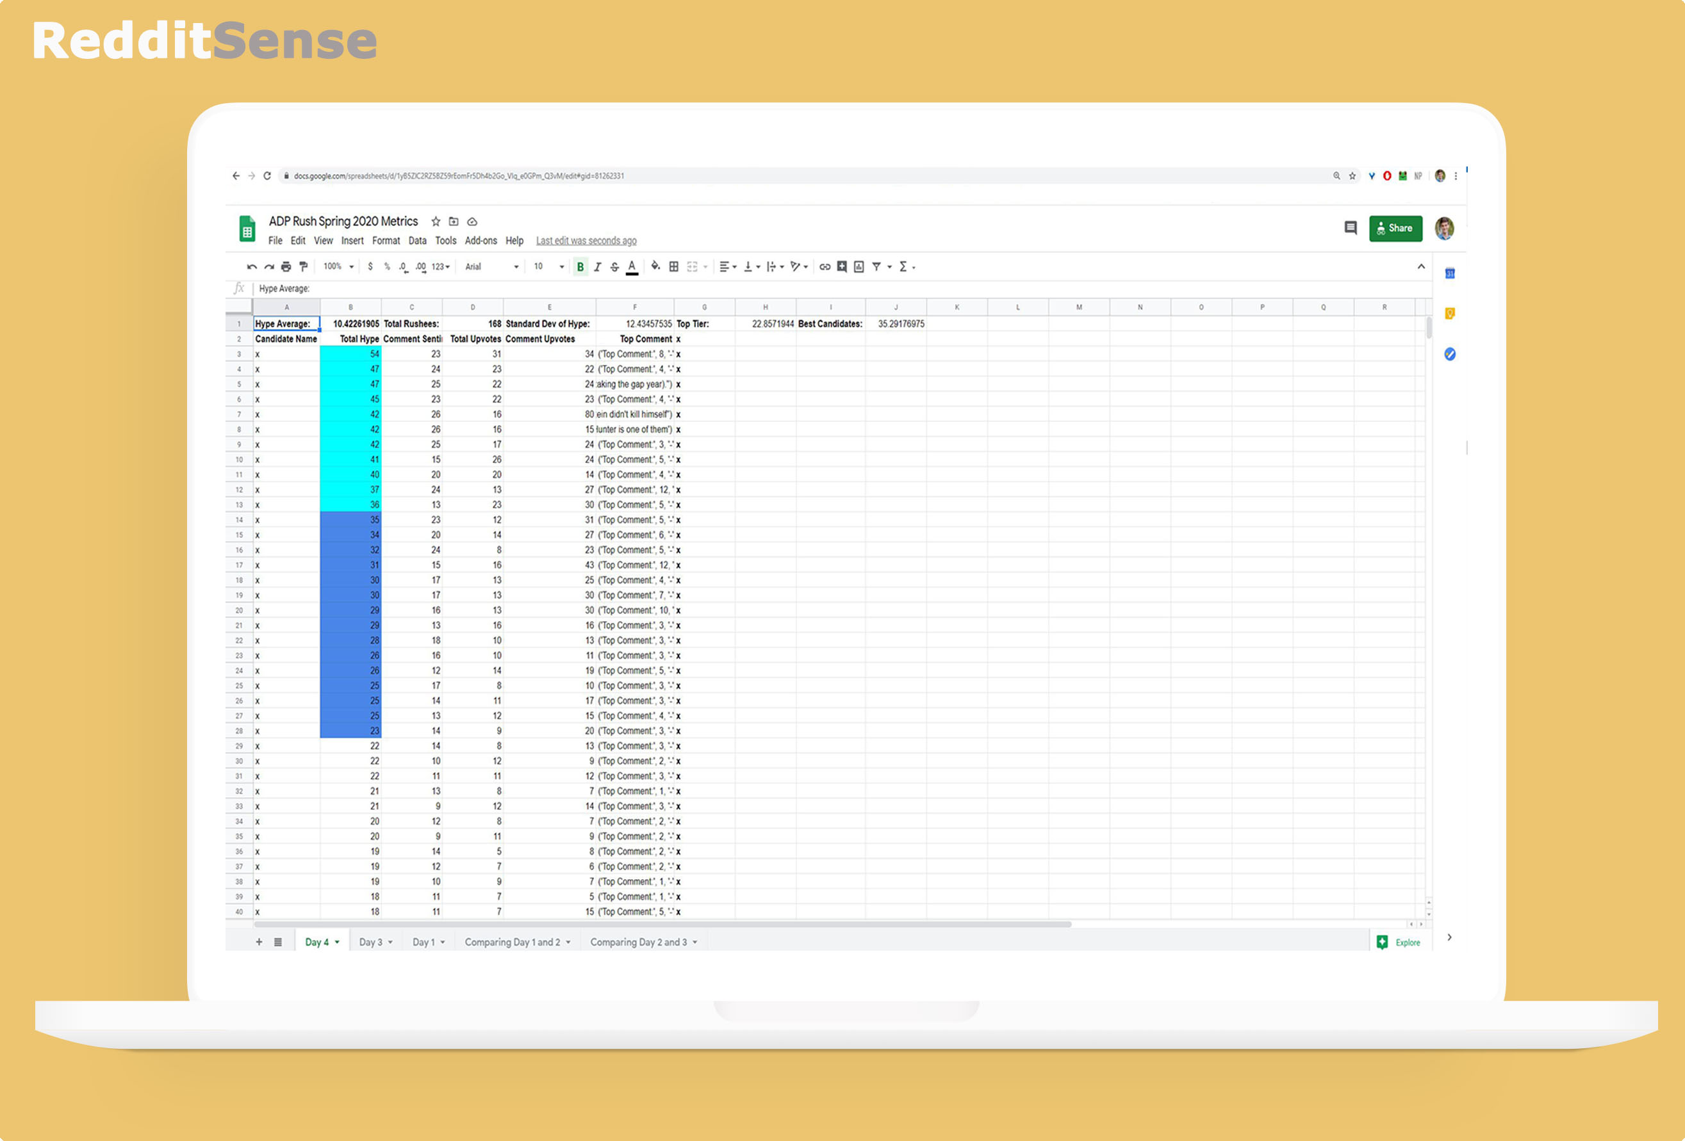1685x1141 pixels.
Task: Open the Insert menu
Action: click(x=352, y=241)
